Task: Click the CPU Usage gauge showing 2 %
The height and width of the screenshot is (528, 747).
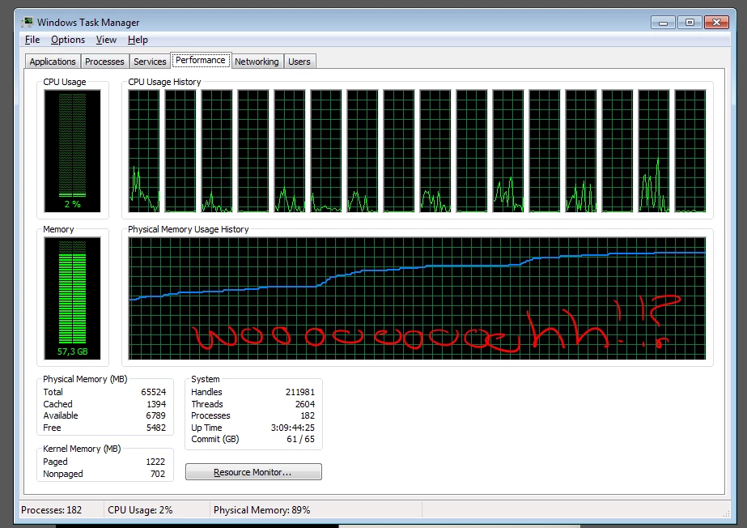Action: [72, 151]
